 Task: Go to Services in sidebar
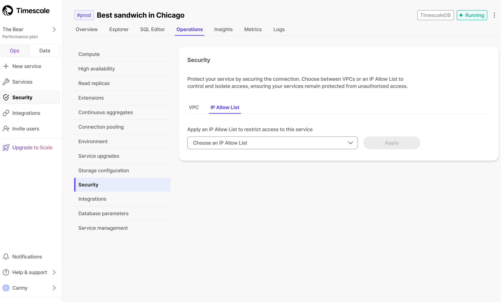22,82
